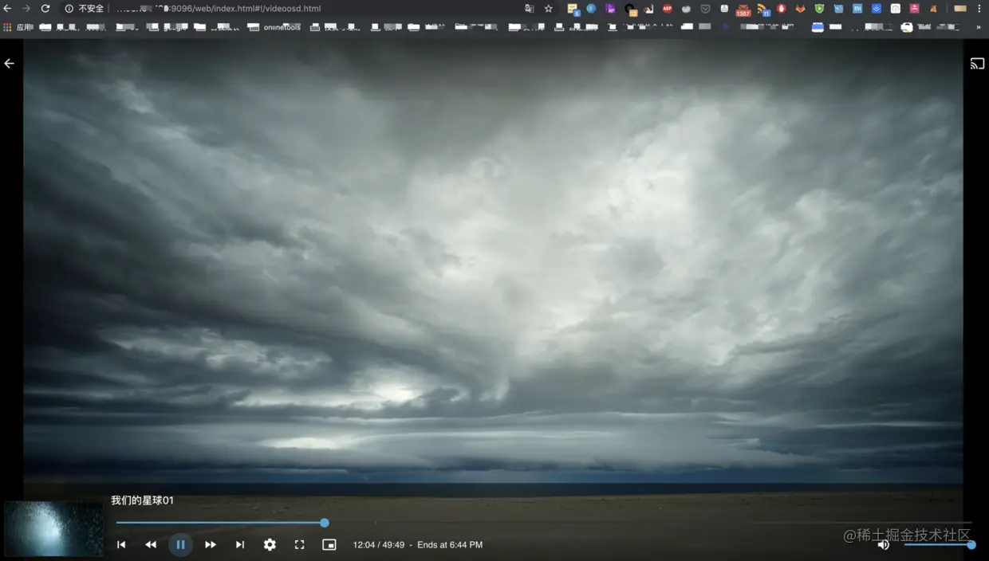Open the AdBlock Plus ABP extension
The width and height of the screenshot is (989, 561).
[668, 9]
